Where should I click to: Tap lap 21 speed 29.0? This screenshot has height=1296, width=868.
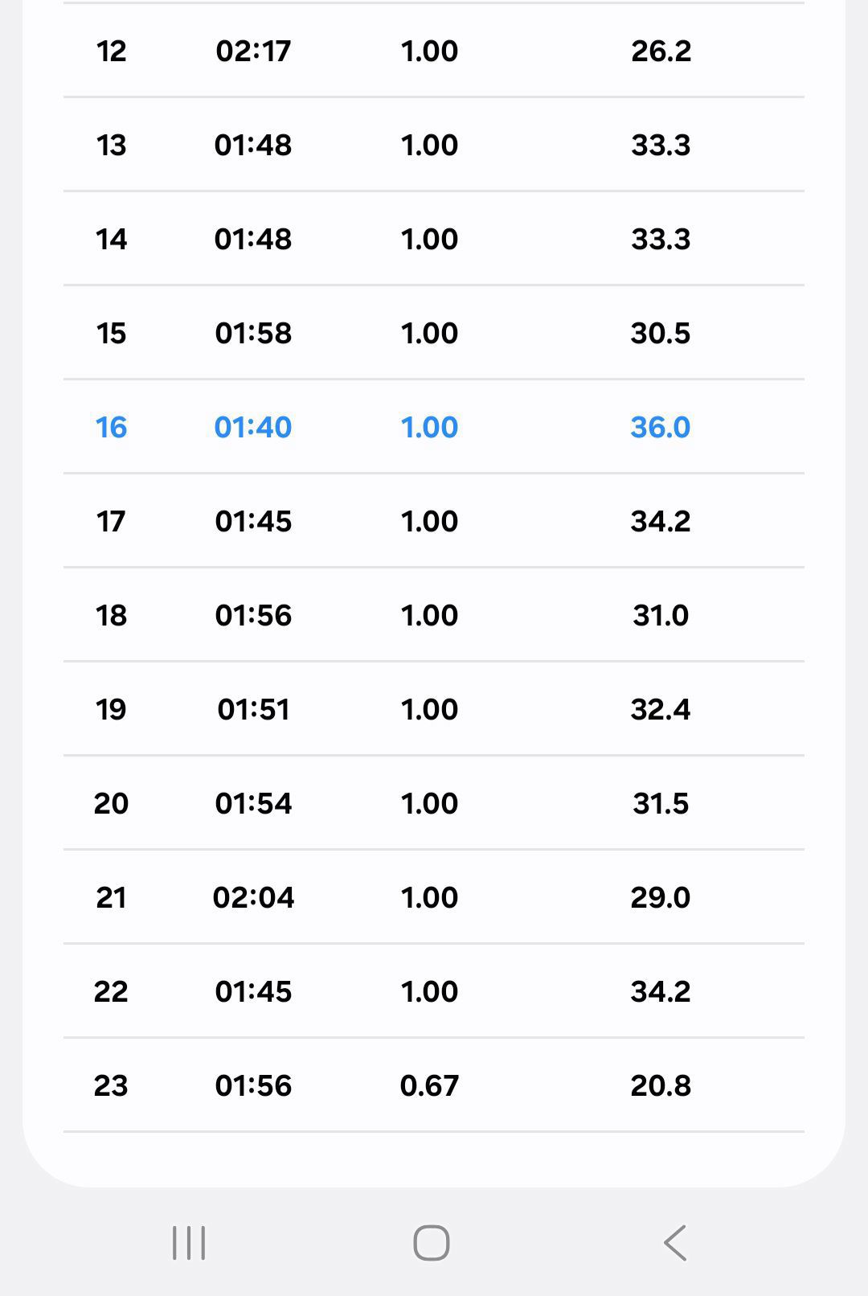point(661,898)
